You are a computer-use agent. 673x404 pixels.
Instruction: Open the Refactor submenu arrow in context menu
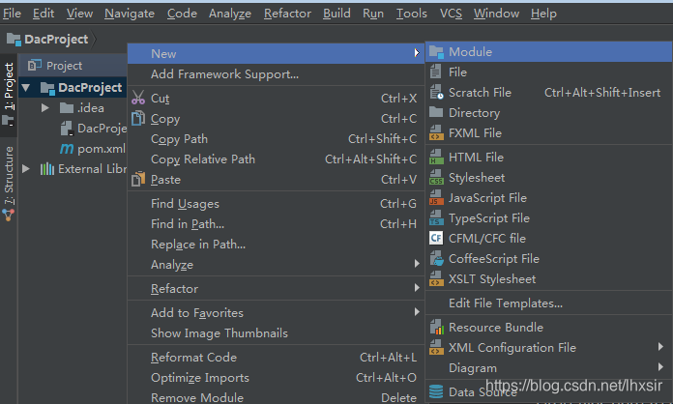(x=417, y=287)
